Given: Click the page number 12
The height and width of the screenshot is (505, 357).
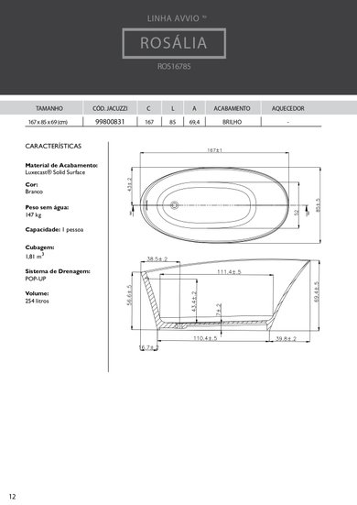Looking at the screenshot, I should [x=12, y=497].
